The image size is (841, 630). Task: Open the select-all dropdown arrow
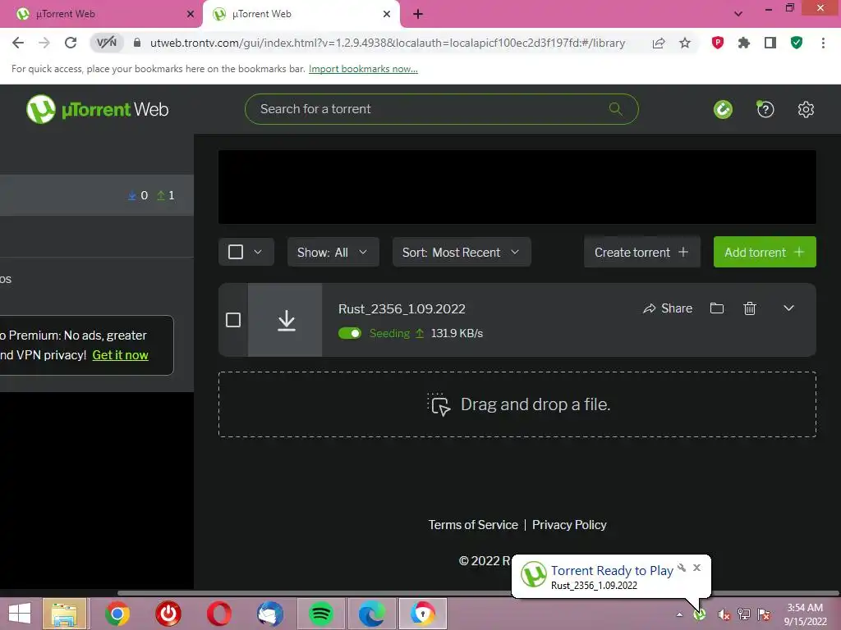pos(258,252)
